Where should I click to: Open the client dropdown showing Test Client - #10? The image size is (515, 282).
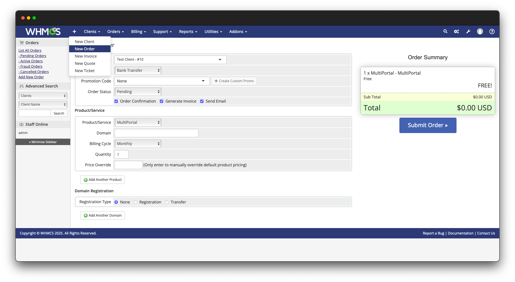click(x=170, y=60)
